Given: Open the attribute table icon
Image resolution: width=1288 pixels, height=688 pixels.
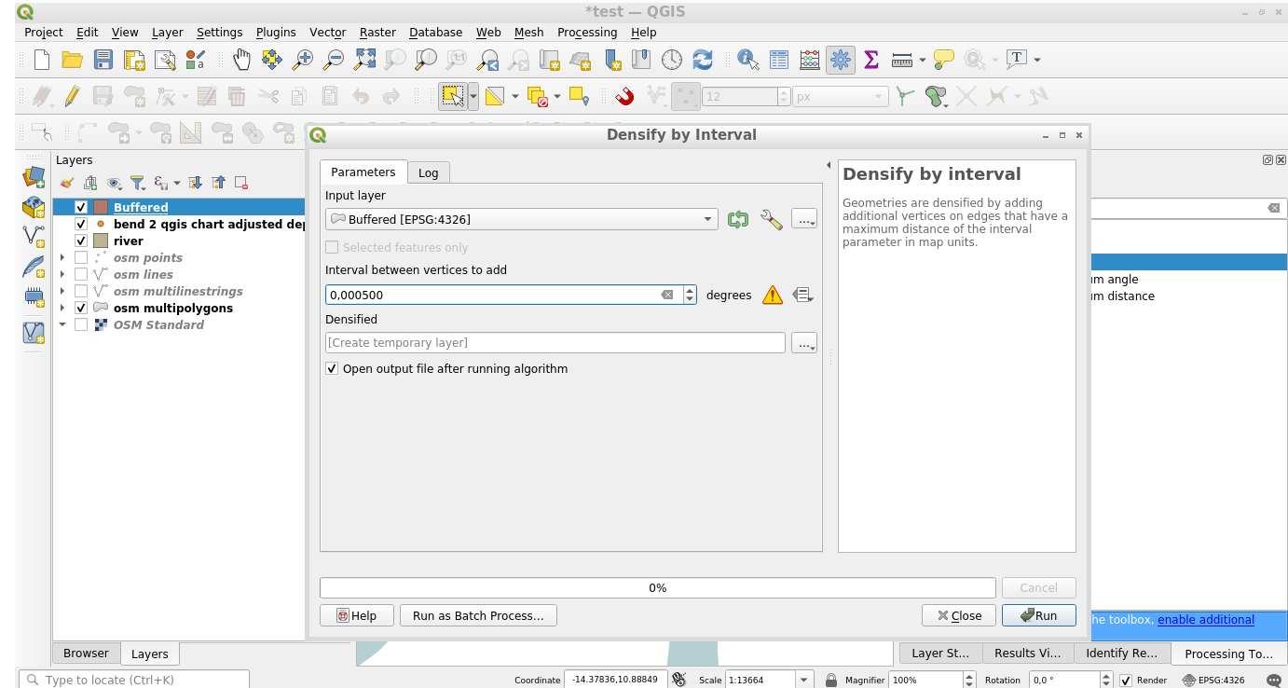Looking at the screenshot, I should [779, 60].
